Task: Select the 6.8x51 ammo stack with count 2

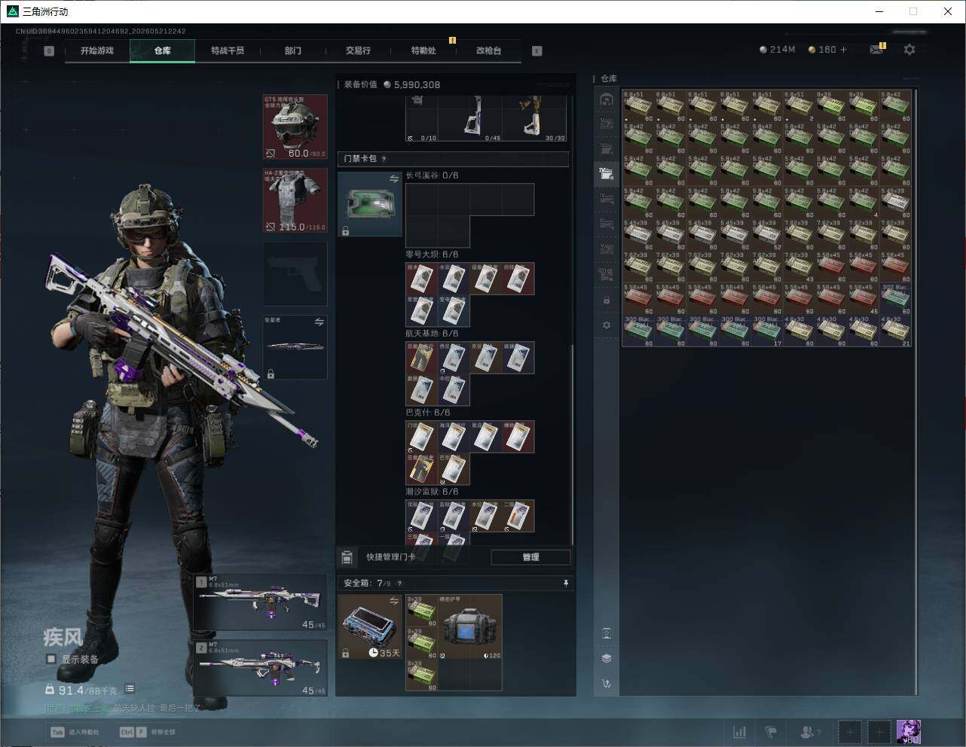Action: [x=799, y=106]
